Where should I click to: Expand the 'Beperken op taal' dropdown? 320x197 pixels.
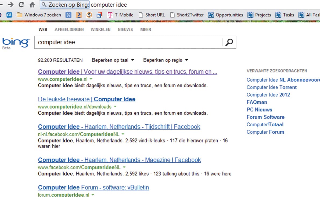(x=113, y=60)
